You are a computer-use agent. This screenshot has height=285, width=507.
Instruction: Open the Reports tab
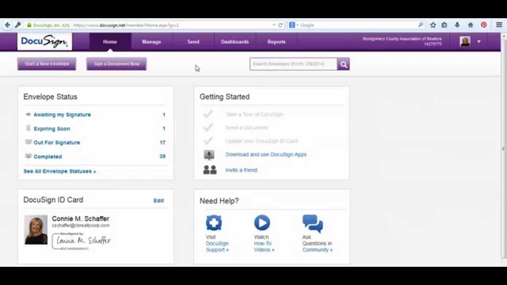click(276, 42)
